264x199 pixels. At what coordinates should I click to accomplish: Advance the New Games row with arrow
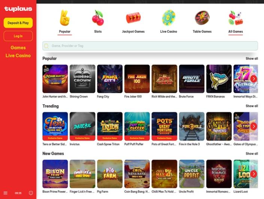click(x=254, y=174)
